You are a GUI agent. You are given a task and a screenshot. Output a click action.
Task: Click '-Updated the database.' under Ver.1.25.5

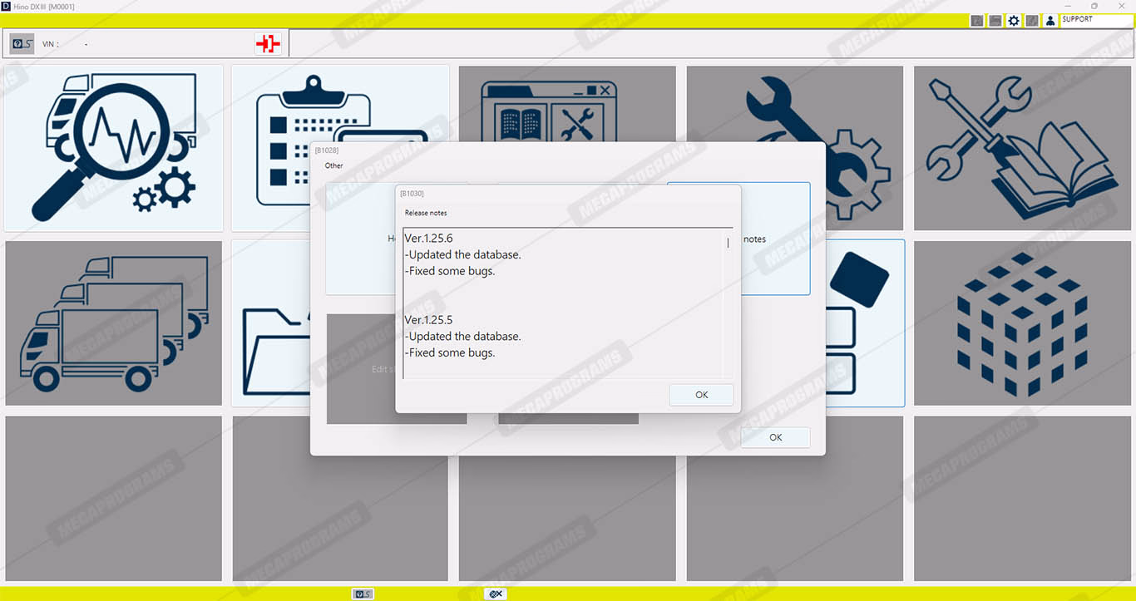(x=463, y=336)
